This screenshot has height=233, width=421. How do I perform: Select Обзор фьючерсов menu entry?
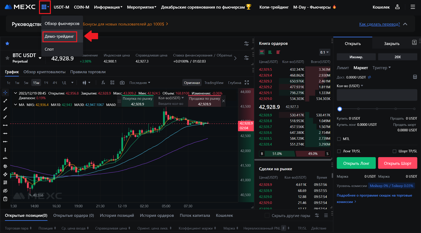pos(62,24)
